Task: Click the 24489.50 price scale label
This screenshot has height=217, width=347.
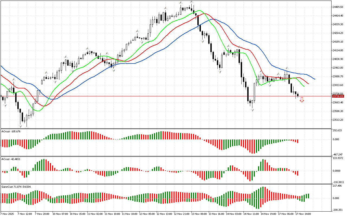Action: click(x=338, y=7)
